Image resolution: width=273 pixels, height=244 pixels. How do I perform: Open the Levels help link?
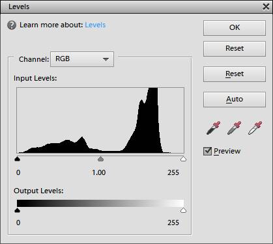95,25
